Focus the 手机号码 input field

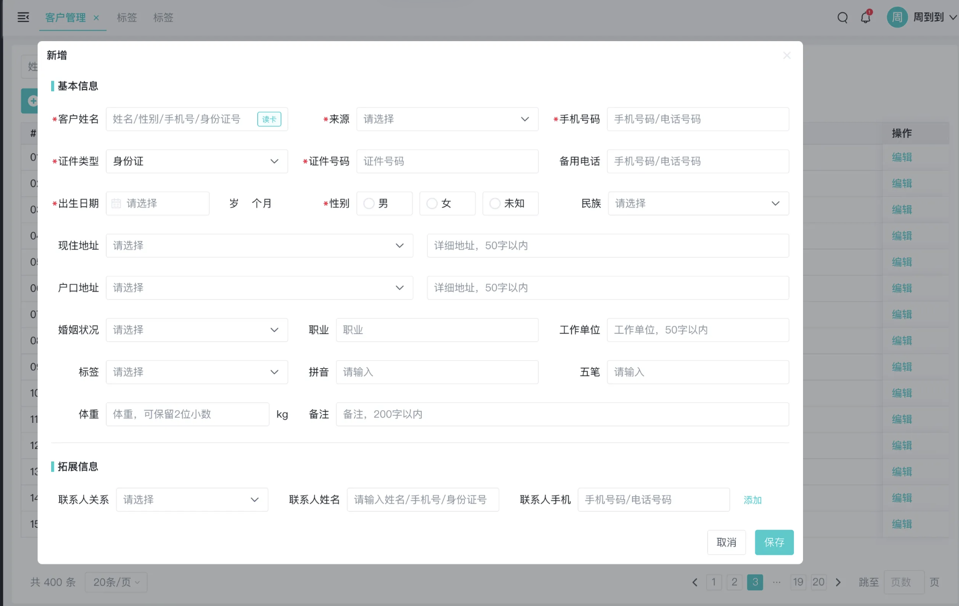[698, 119]
